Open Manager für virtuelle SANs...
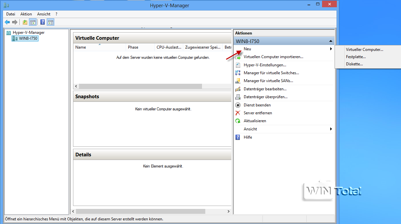401x224 pixels. coord(268,81)
